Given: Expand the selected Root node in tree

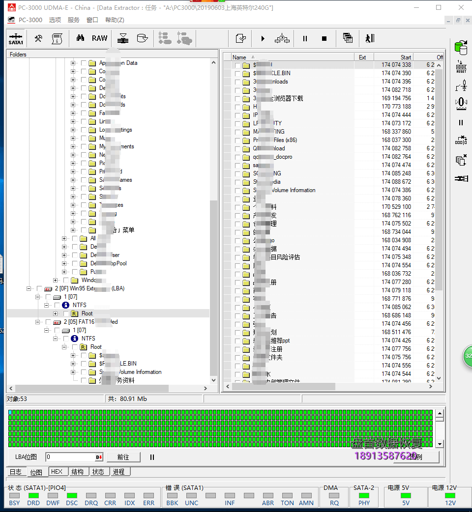Looking at the screenshot, I should 56,313.
